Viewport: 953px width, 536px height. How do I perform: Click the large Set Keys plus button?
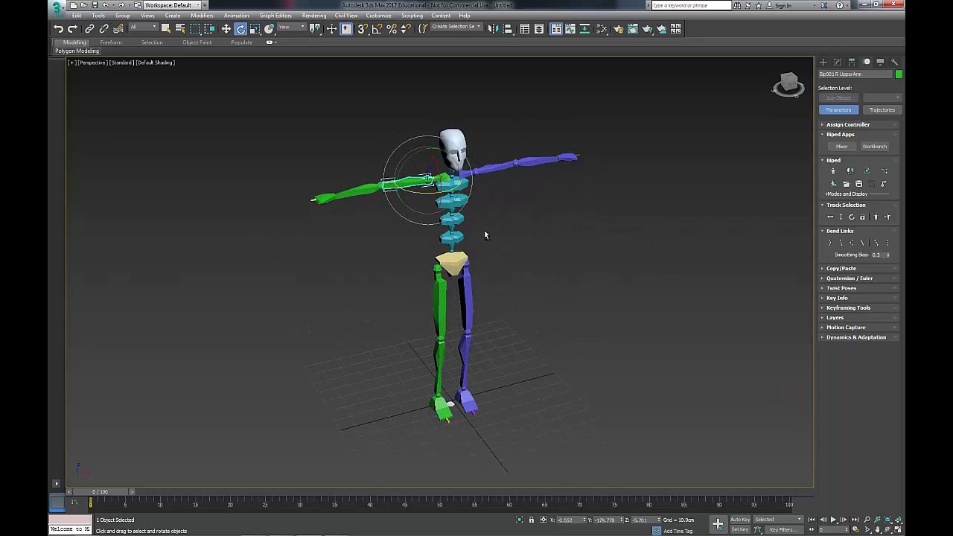point(718,524)
